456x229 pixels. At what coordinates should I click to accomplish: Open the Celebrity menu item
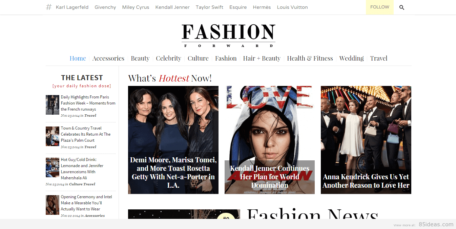click(169, 58)
